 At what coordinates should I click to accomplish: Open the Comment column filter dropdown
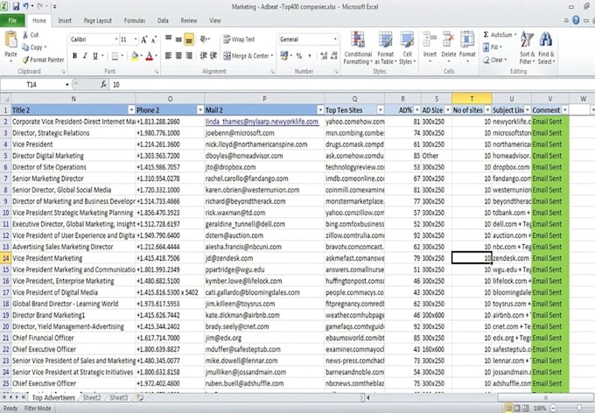pyautogui.click(x=564, y=110)
